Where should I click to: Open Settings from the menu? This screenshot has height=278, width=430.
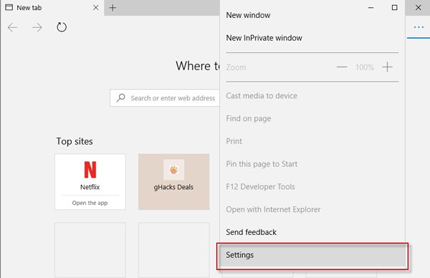pos(312,256)
